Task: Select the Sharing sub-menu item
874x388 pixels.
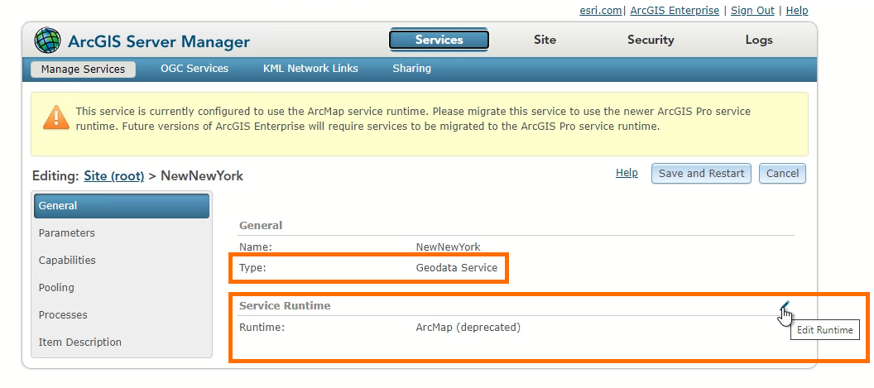Action: click(411, 69)
